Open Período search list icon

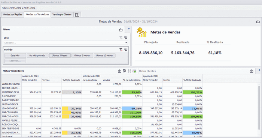(126, 49)
